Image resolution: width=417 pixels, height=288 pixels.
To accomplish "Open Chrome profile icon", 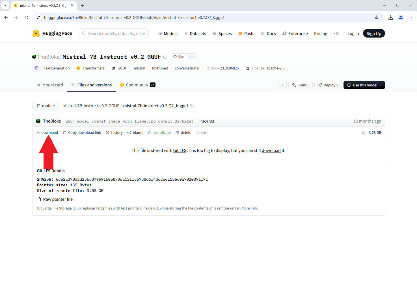I will click(401, 18).
